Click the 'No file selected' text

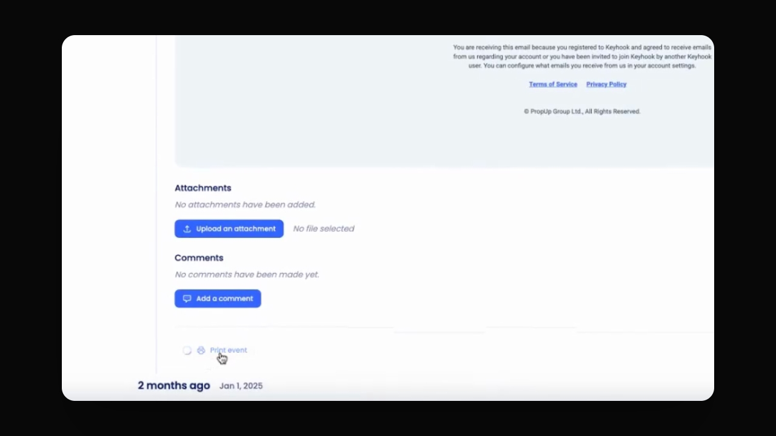pos(324,229)
